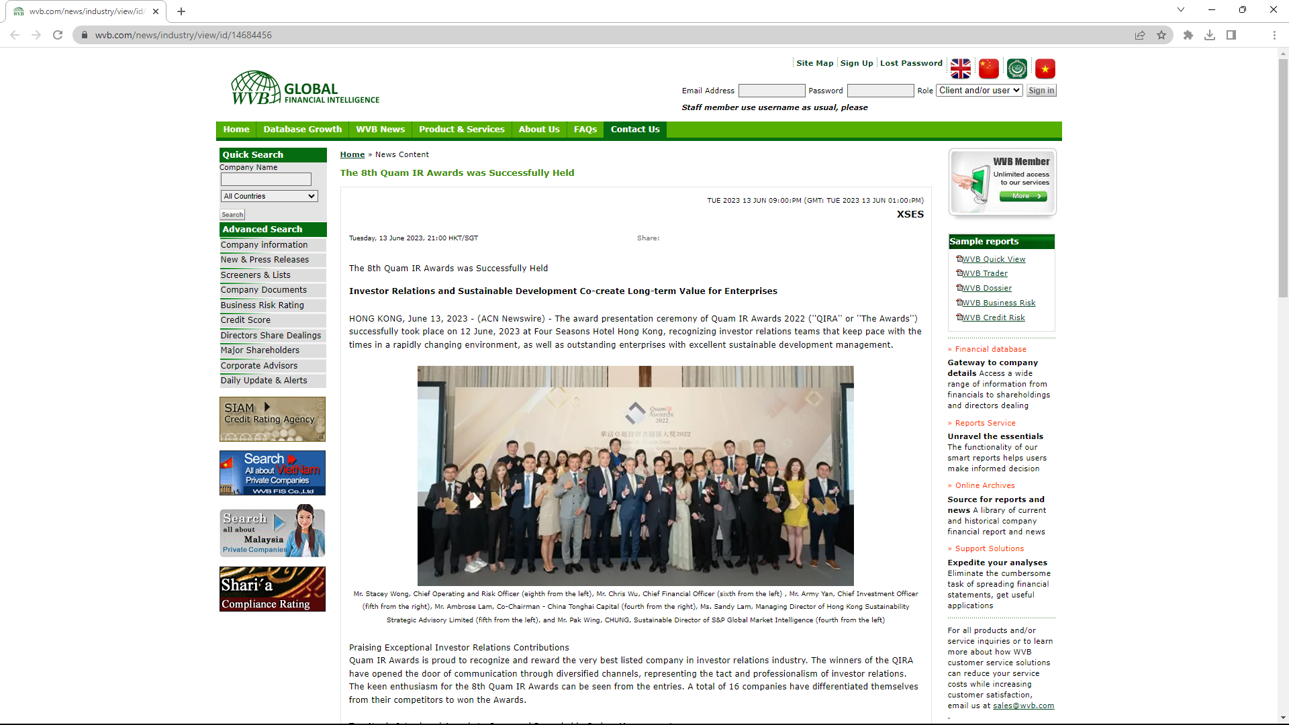1289x725 pixels.
Task: Open the Home menu item
Action: pyautogui.click(x=236, y=130)
